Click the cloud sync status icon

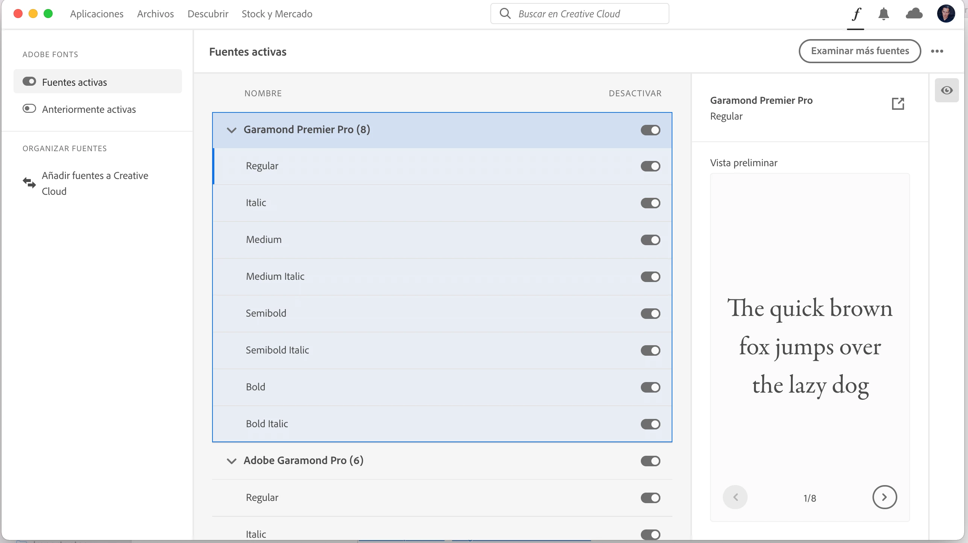click(x=914, y=14)
